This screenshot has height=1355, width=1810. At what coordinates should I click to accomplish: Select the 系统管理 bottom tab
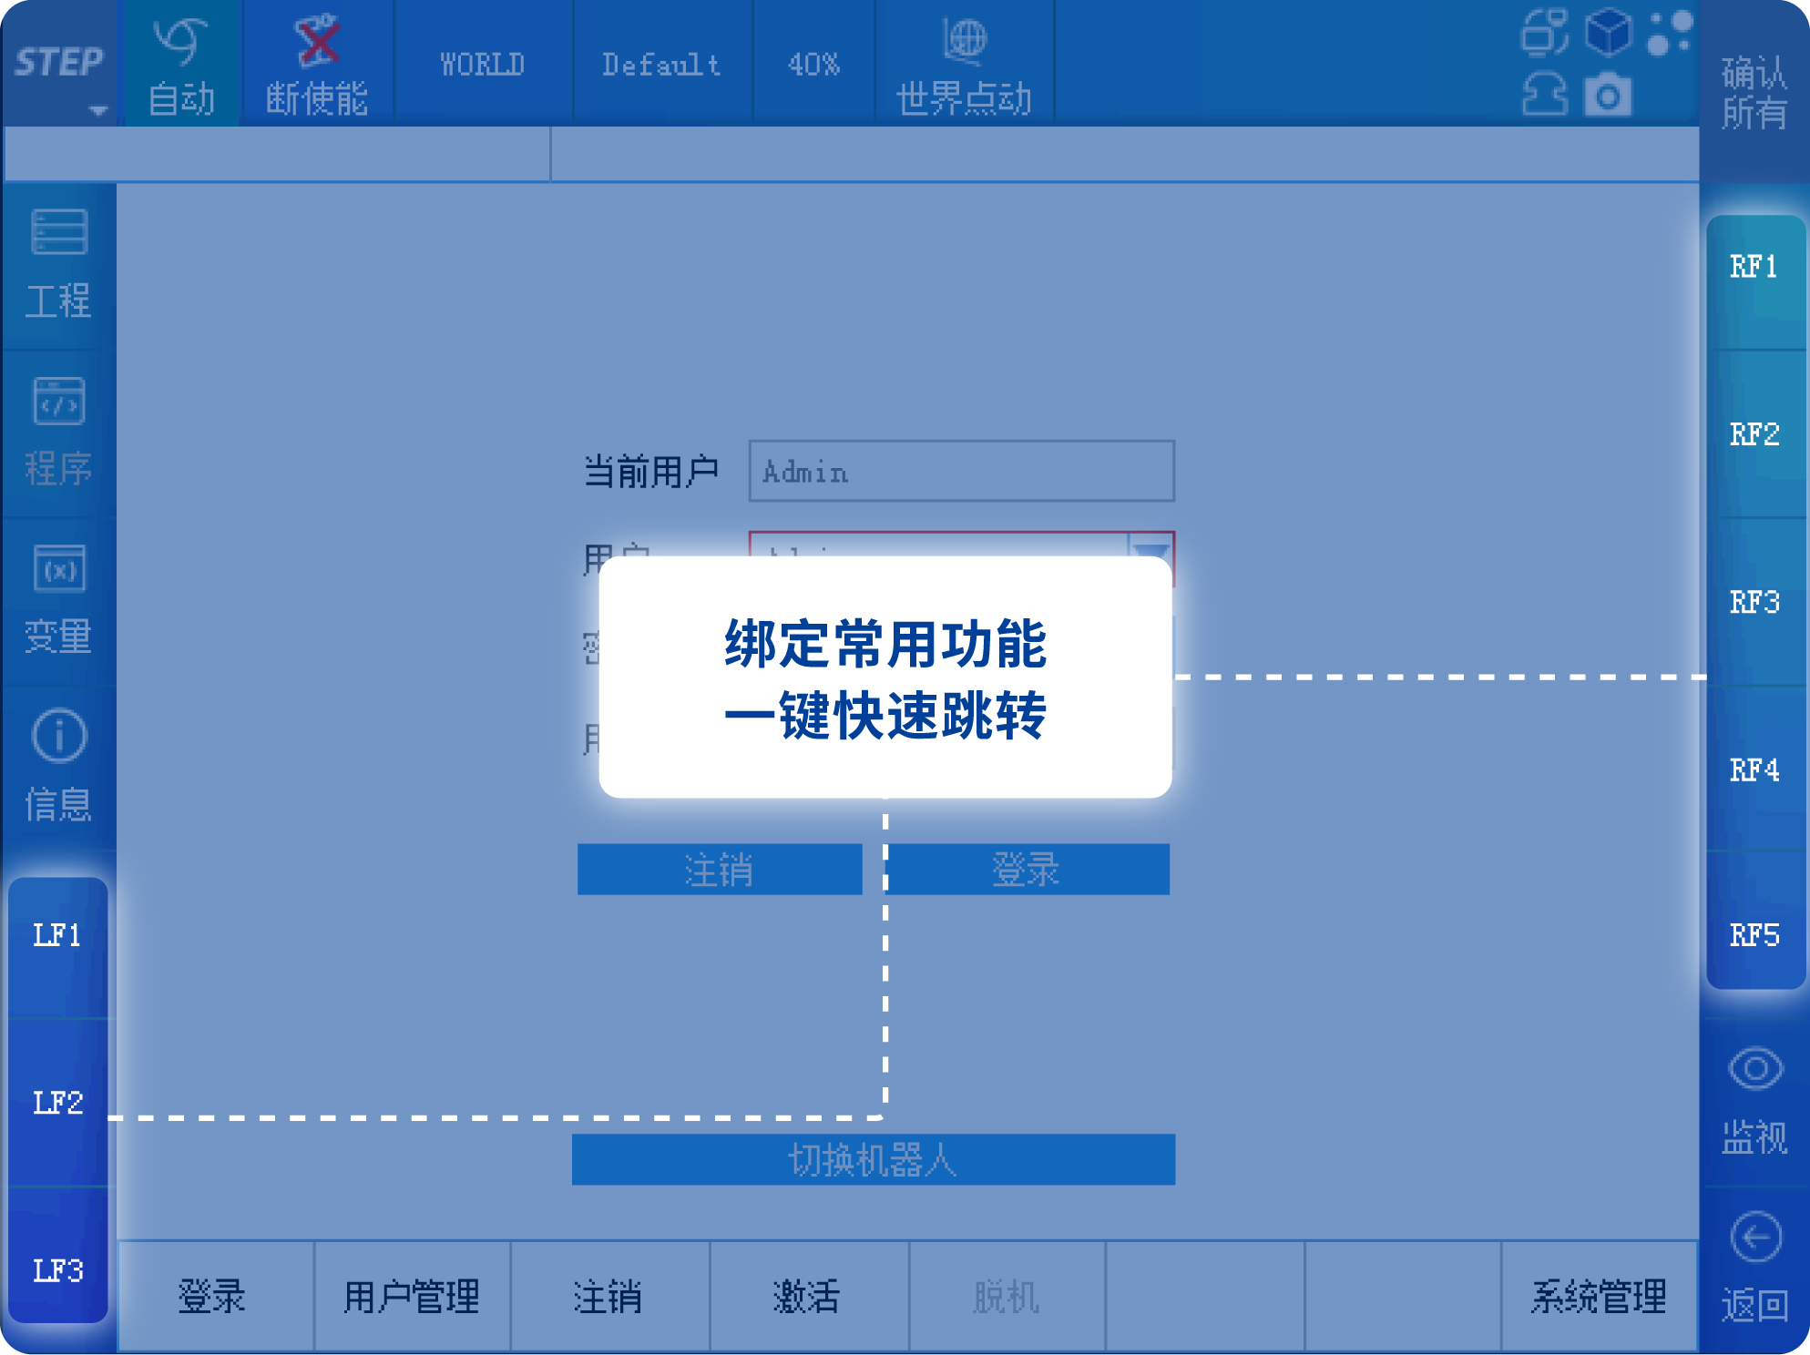pos(1600,1296)
